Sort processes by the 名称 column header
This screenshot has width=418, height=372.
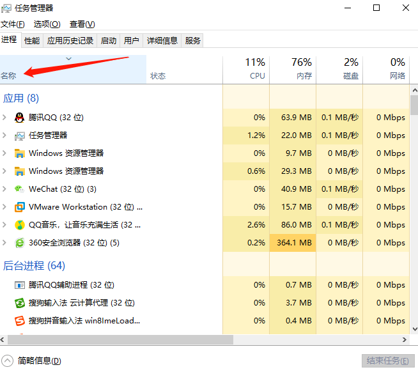(x=9, y=75)
